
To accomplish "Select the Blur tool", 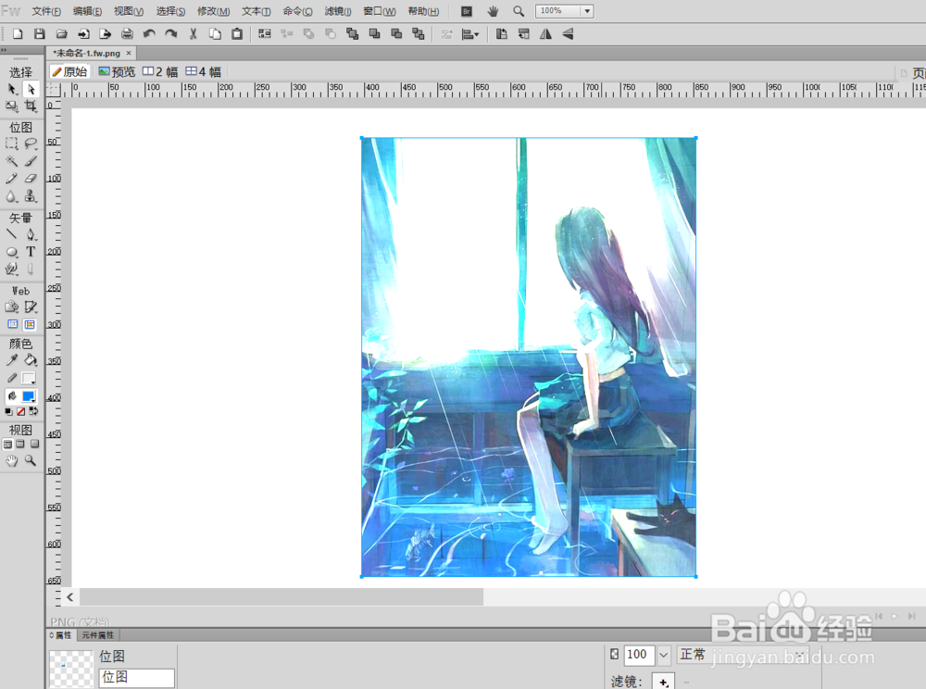I will click(x=12, y=196).
